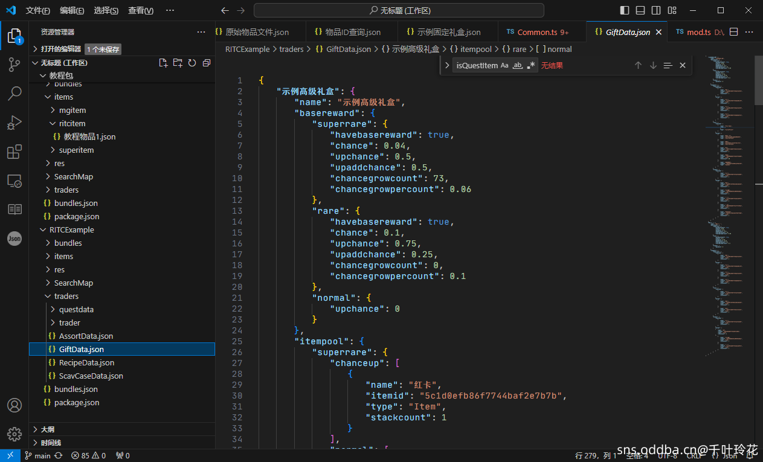The image size is (763, 462).
Task: Synchronize changes in status bar
Action: tap(59, 456)
